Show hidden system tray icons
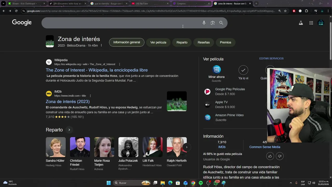 click(x=290, y=183)
